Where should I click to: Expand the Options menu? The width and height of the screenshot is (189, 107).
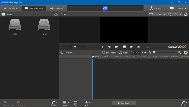[178, 8]
